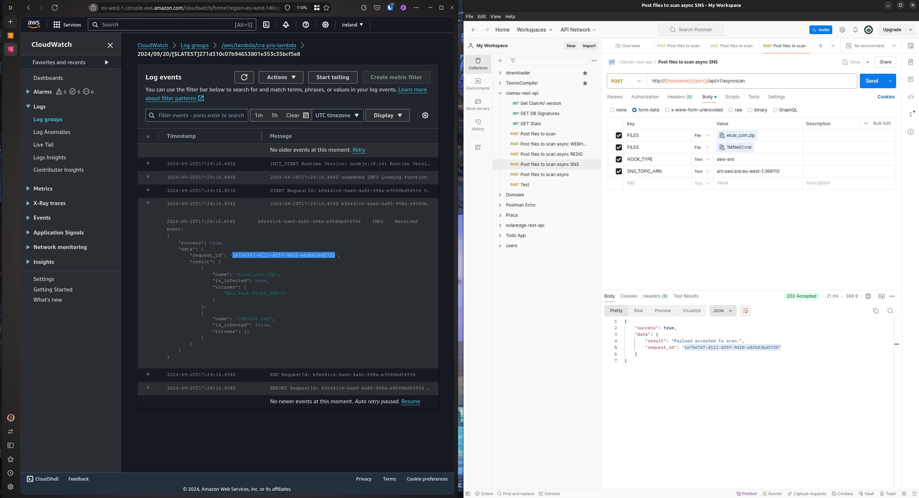Image resolution: width=919 pixels, height=498 pixels.
Task: Open new request tab with plus
Action: coord(820,46)
